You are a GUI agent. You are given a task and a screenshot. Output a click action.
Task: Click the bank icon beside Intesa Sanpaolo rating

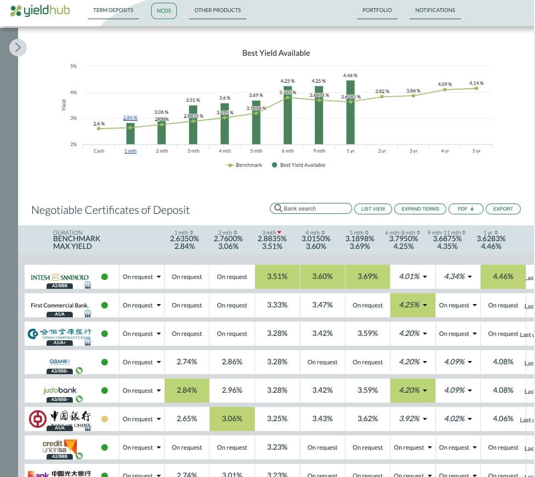[88, 286]
